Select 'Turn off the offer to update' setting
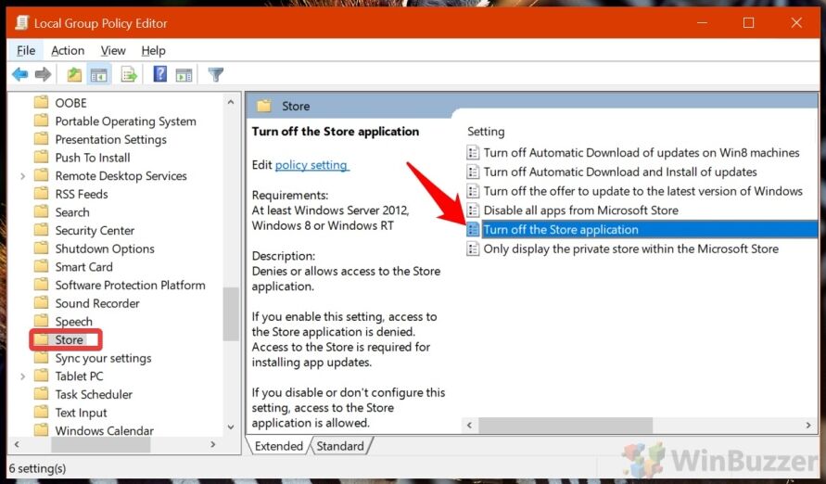Image resolution: width=826 pixels, height=484 pixels. coord(642,191)
